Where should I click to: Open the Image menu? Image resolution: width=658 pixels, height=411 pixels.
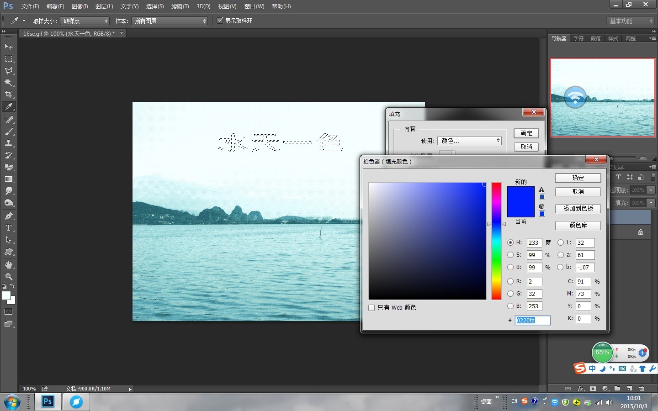(x=80, y=6)
